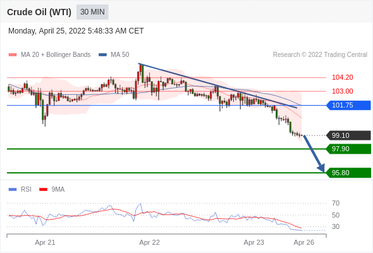Viewport: 373px width, 253px height.
Task: Click the 30 MIN timeframe button
Action: [x=92, y=12]
